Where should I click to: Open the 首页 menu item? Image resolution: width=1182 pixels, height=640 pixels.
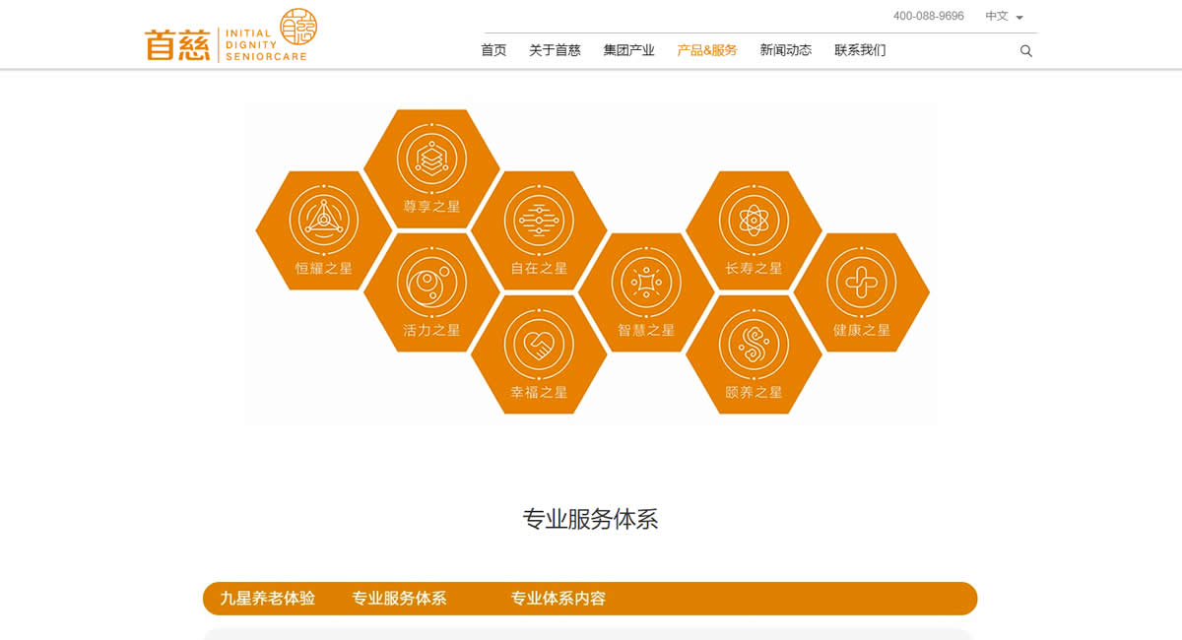click(493, 50)
